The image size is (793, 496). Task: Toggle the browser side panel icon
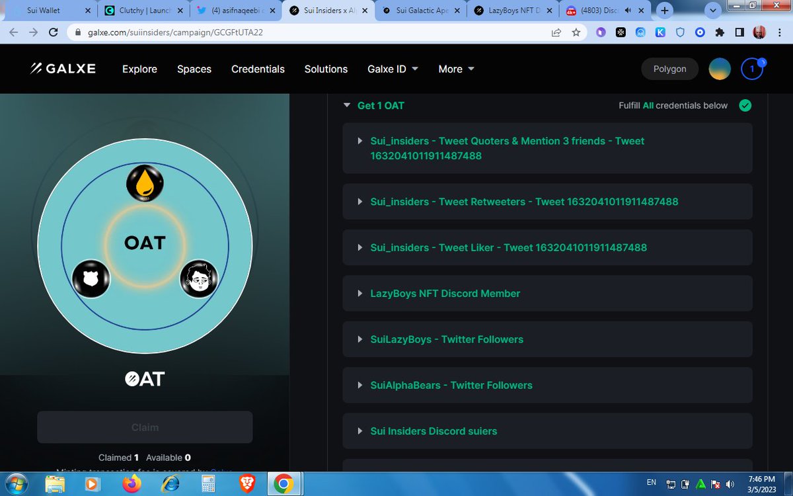pos(739,32)
